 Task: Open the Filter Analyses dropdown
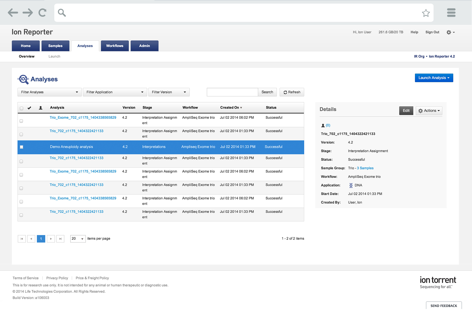49,92
